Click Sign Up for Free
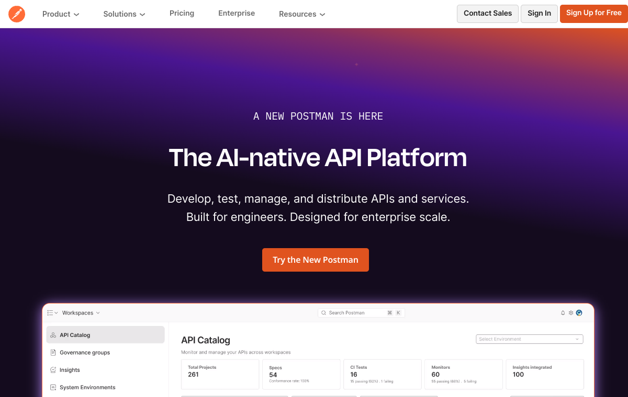The image size is (628, 397). (594, 14)
